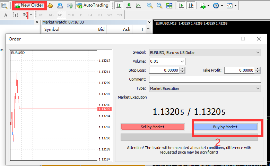Toggle the AutoTrading button
Screen dimensions: 270x166
coord(93,6)
